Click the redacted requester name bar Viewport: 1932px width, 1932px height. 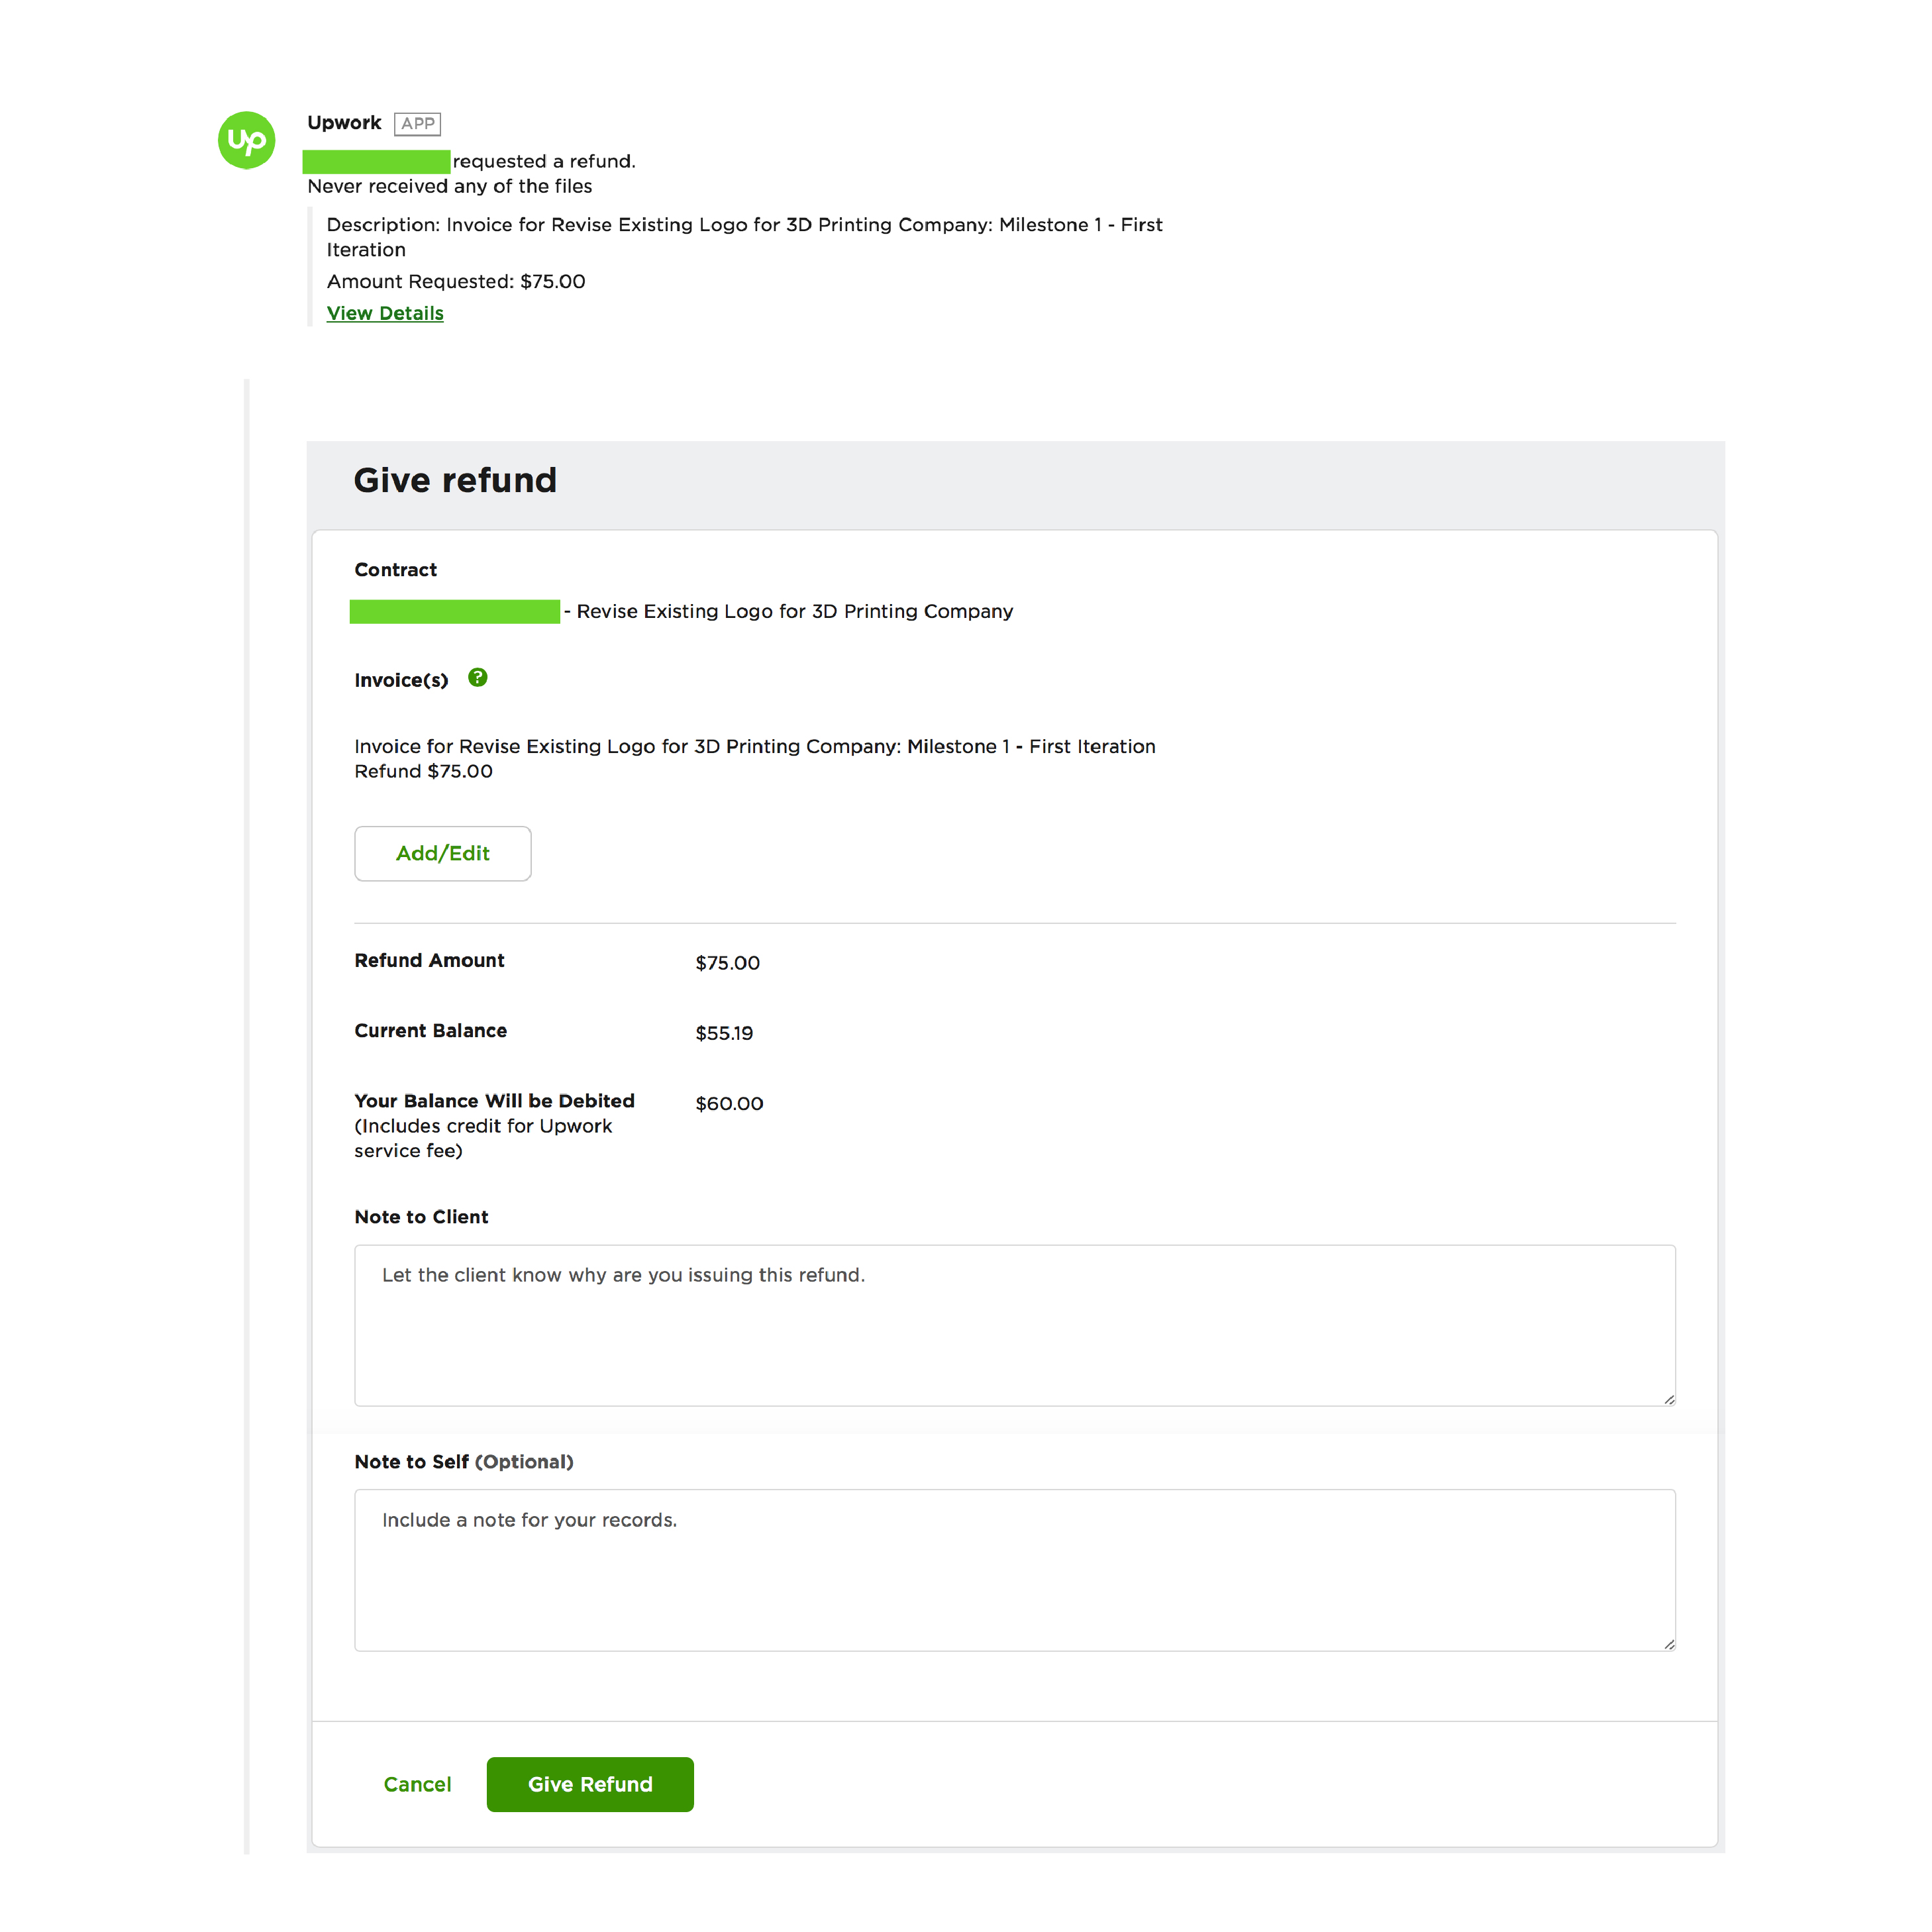[x=376, y=161]
